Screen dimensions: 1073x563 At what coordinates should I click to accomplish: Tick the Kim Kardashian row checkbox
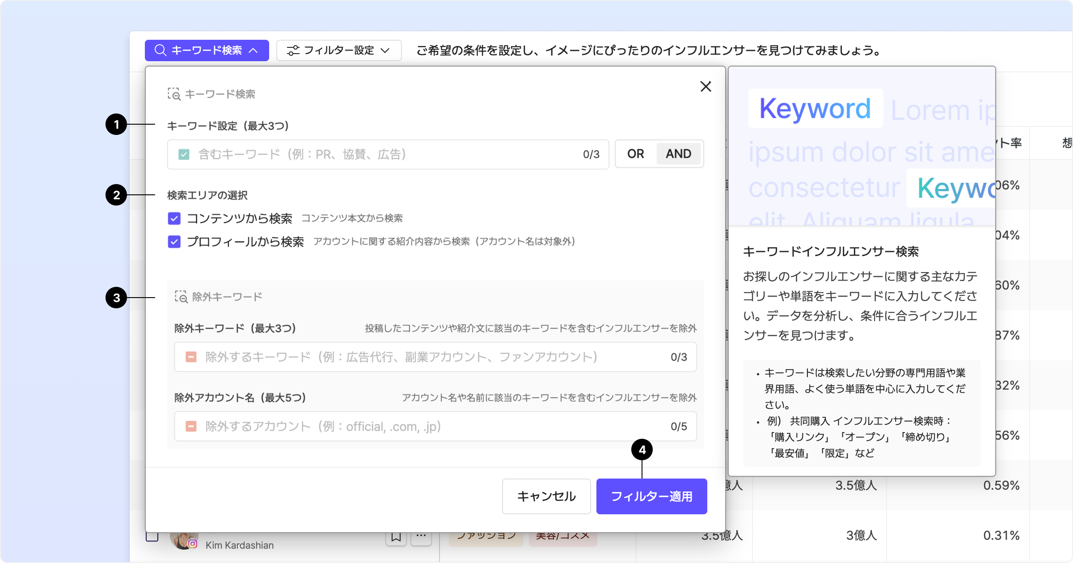click(x=152, y=536)
